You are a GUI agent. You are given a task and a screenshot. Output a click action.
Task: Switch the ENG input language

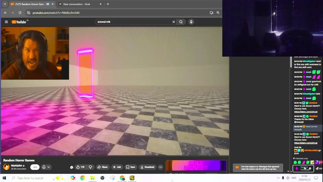tap(294, 178)
